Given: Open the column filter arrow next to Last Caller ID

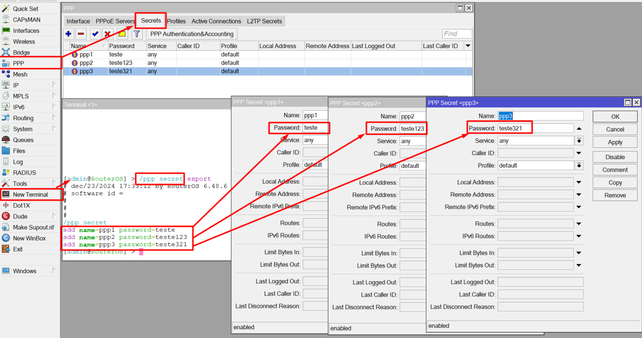Looking at the screenshot, I should point(468,46).
